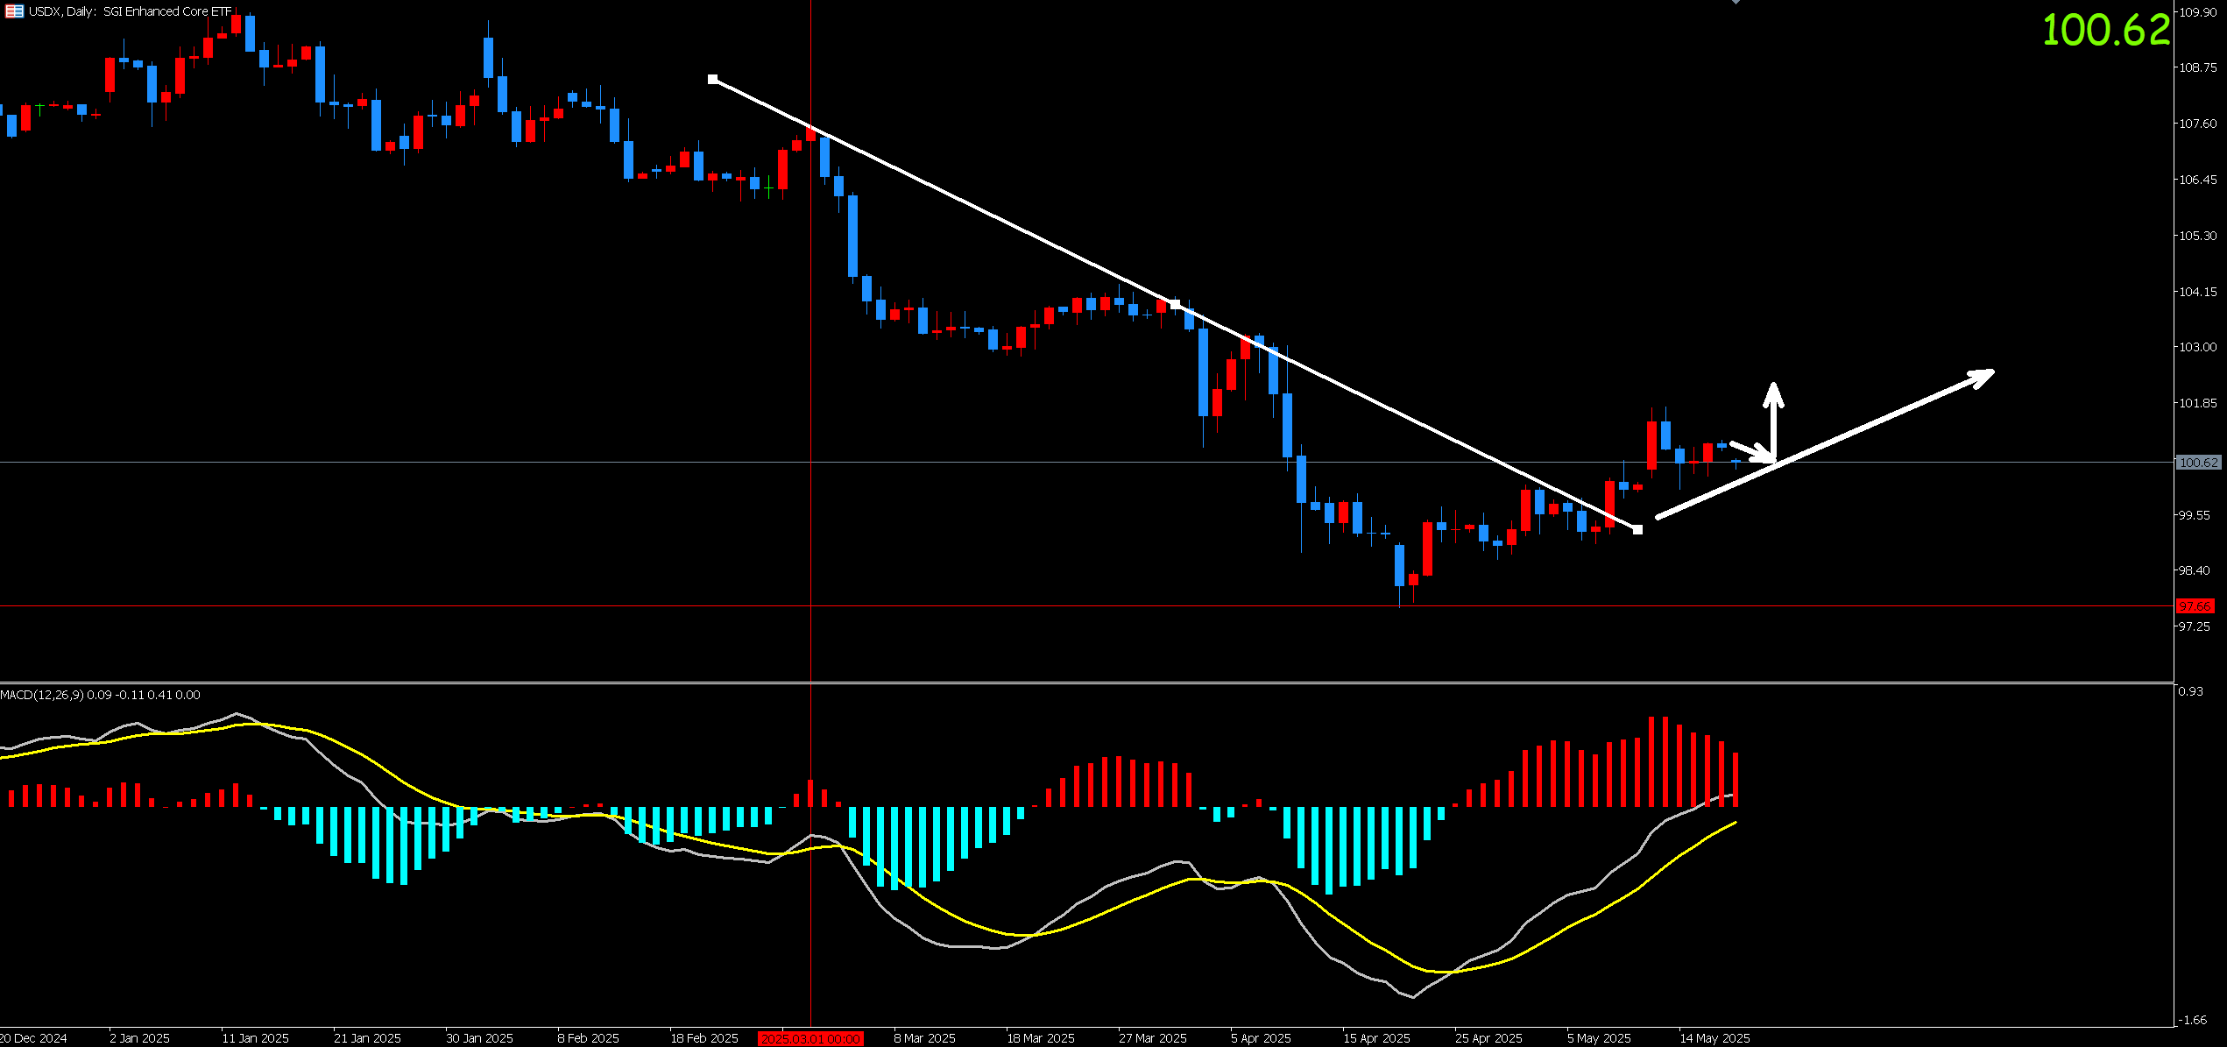Click the 103.00 level on price scale

click(2197, 347)
